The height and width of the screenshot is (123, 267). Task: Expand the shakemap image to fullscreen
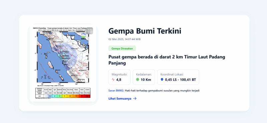(x=90, y=31)
